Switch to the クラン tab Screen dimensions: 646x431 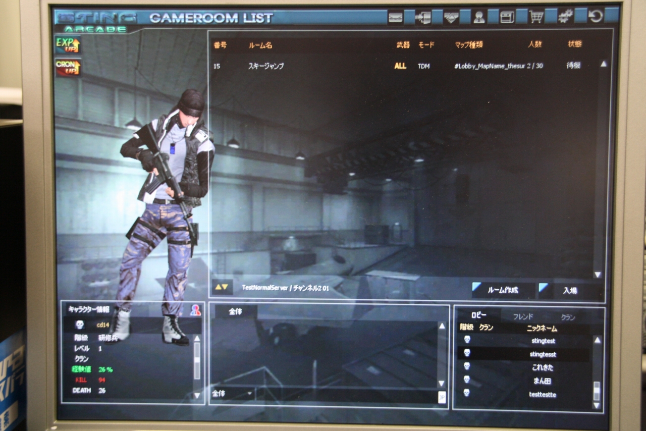(568, 317)
